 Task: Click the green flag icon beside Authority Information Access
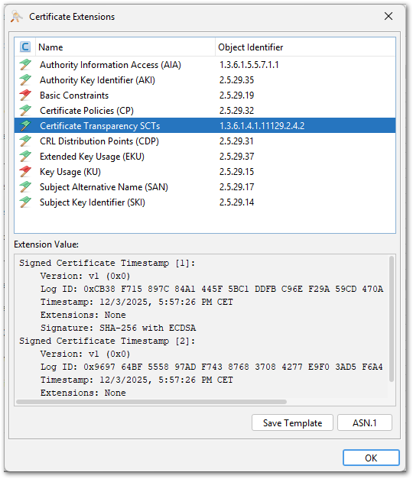25,64
